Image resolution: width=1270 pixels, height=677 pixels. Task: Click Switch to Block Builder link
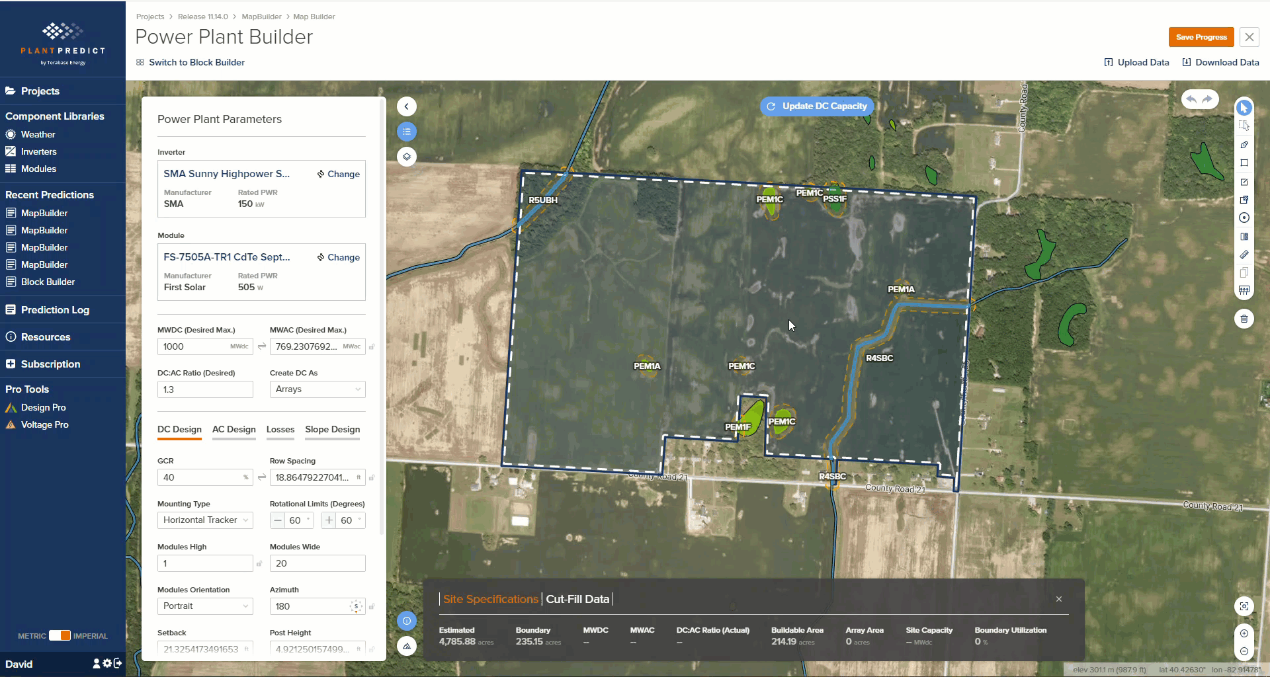coord(196,62)
